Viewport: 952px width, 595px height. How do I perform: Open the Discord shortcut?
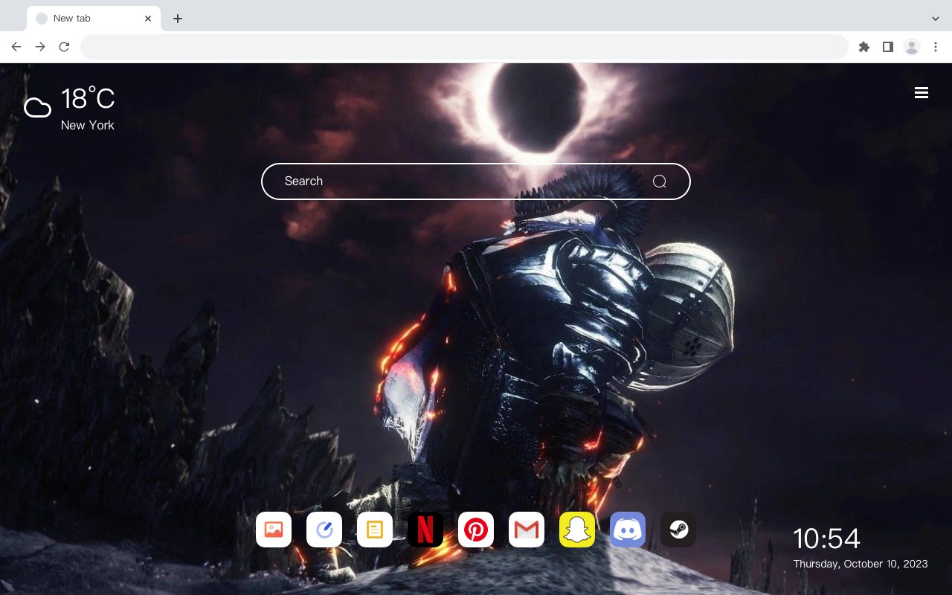click(628, 530)
